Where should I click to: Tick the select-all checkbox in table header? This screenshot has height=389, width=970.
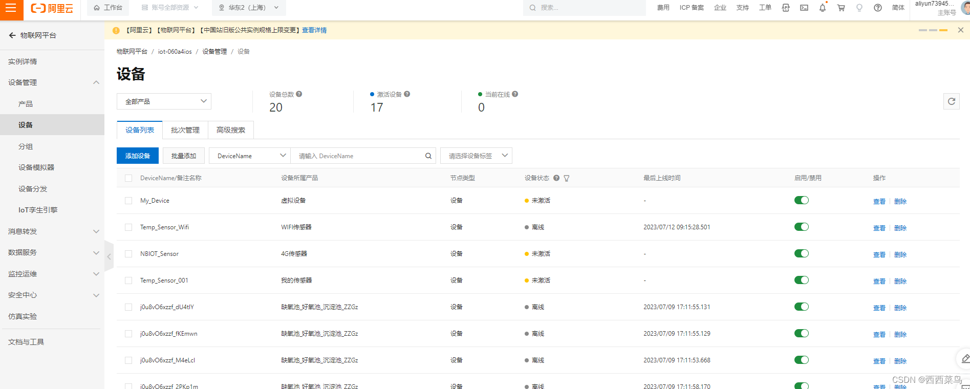128,178
